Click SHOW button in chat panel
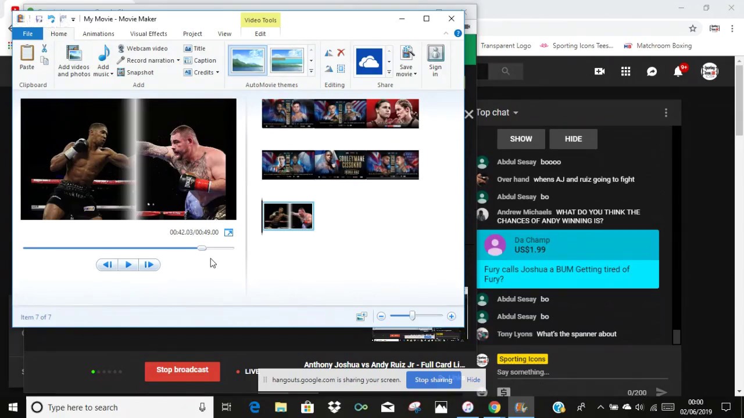The image size is (744, 418). 521,139
